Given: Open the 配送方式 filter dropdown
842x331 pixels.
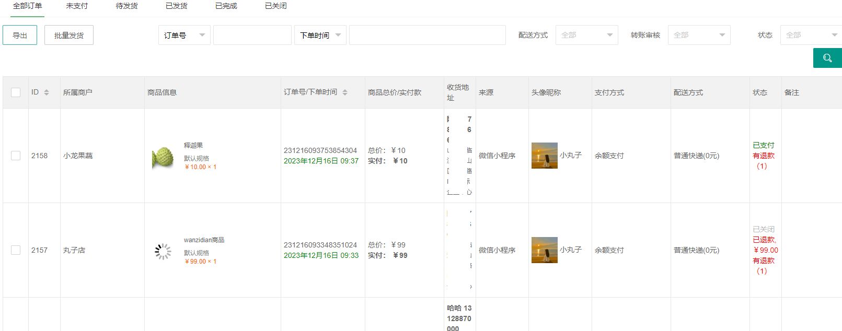Looking at the screenshot, I should (586, 35).
